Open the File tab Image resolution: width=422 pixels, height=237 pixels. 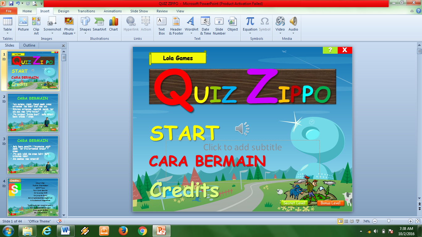9,11
